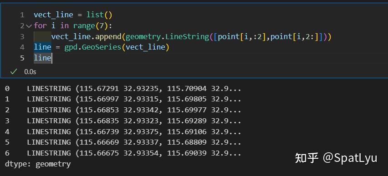Click the green execution success checkmark
Viewport: 388px width, 176px height.
click(x=14, y=72)
